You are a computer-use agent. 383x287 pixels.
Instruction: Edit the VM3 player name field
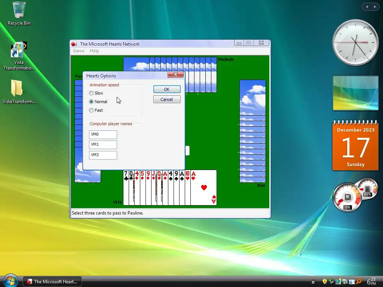(103, 155)
